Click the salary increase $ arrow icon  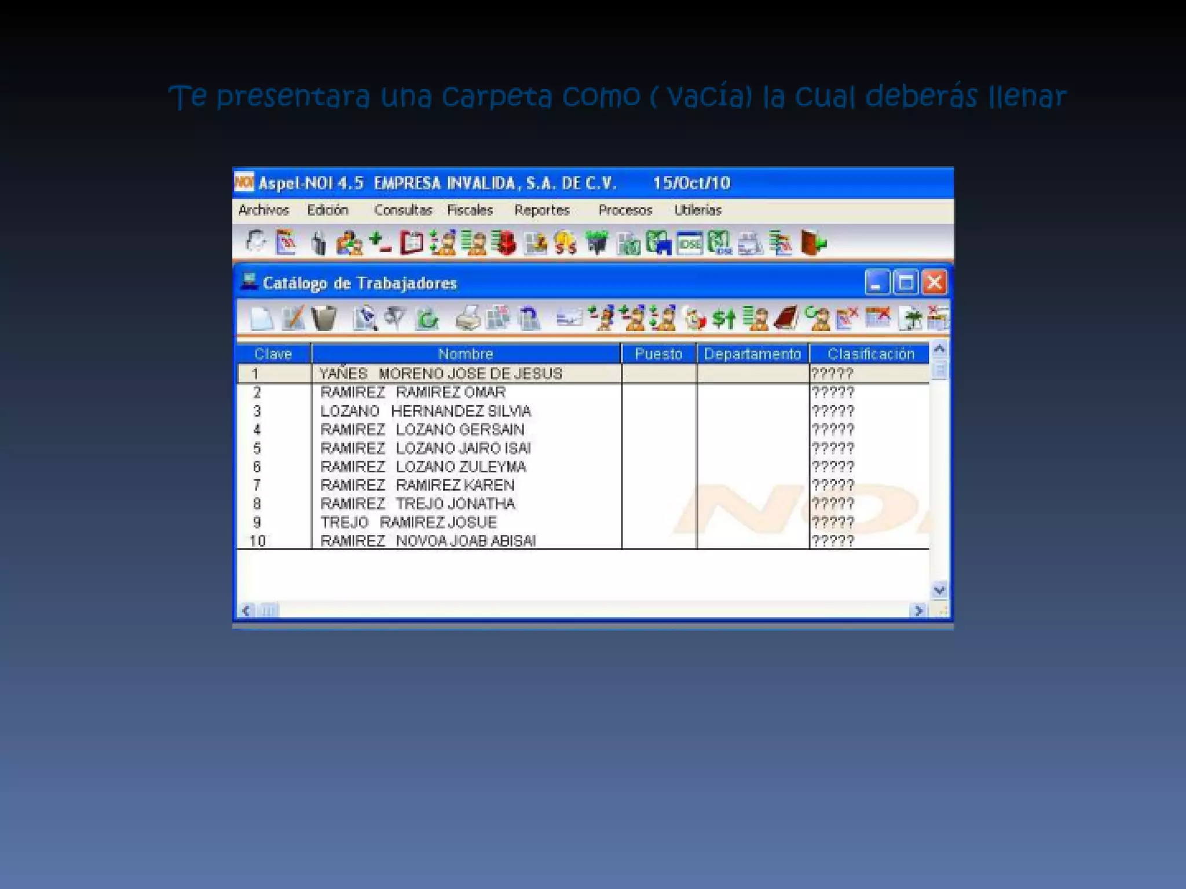pos(724,318)
